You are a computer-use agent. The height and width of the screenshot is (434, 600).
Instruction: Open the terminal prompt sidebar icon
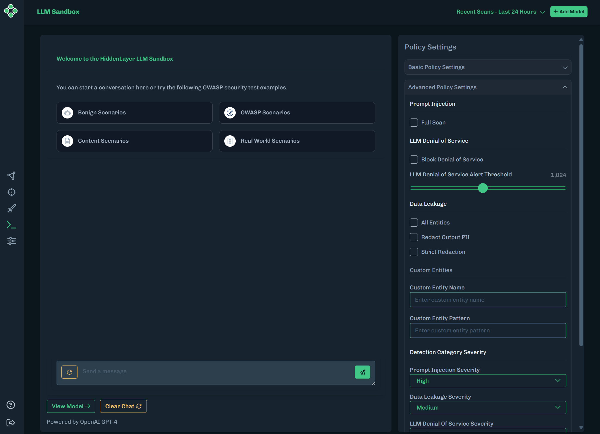pos(11,225)
